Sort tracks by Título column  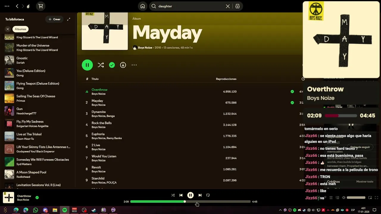95,79
